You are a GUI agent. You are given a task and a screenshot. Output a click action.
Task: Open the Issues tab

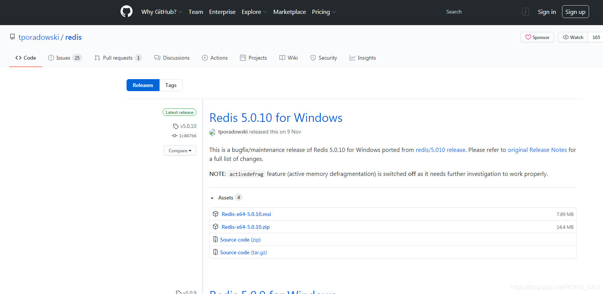[65, 58]
